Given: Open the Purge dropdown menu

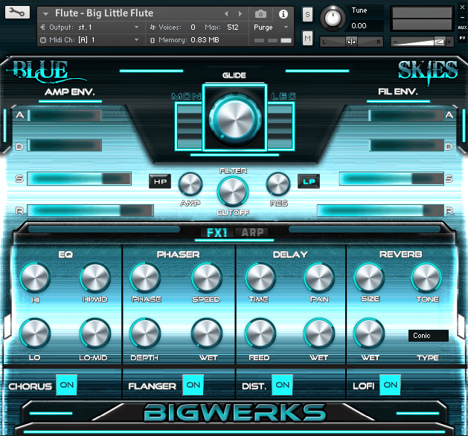Looking at the screenshot, I should 271,27.
